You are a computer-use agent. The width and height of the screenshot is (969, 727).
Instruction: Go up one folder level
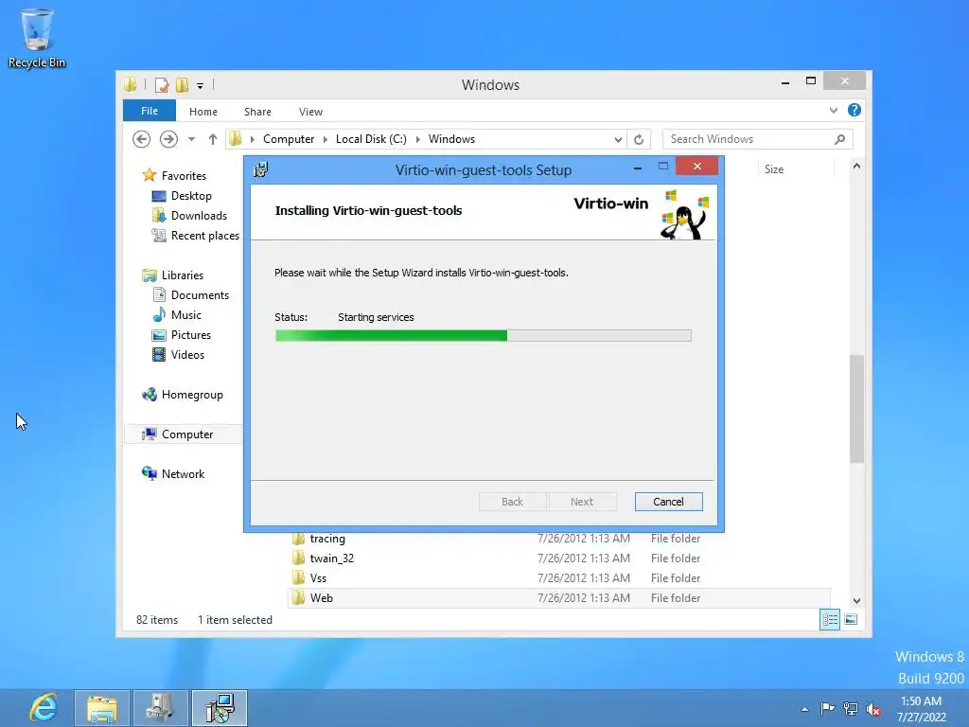tap(213, 139)
